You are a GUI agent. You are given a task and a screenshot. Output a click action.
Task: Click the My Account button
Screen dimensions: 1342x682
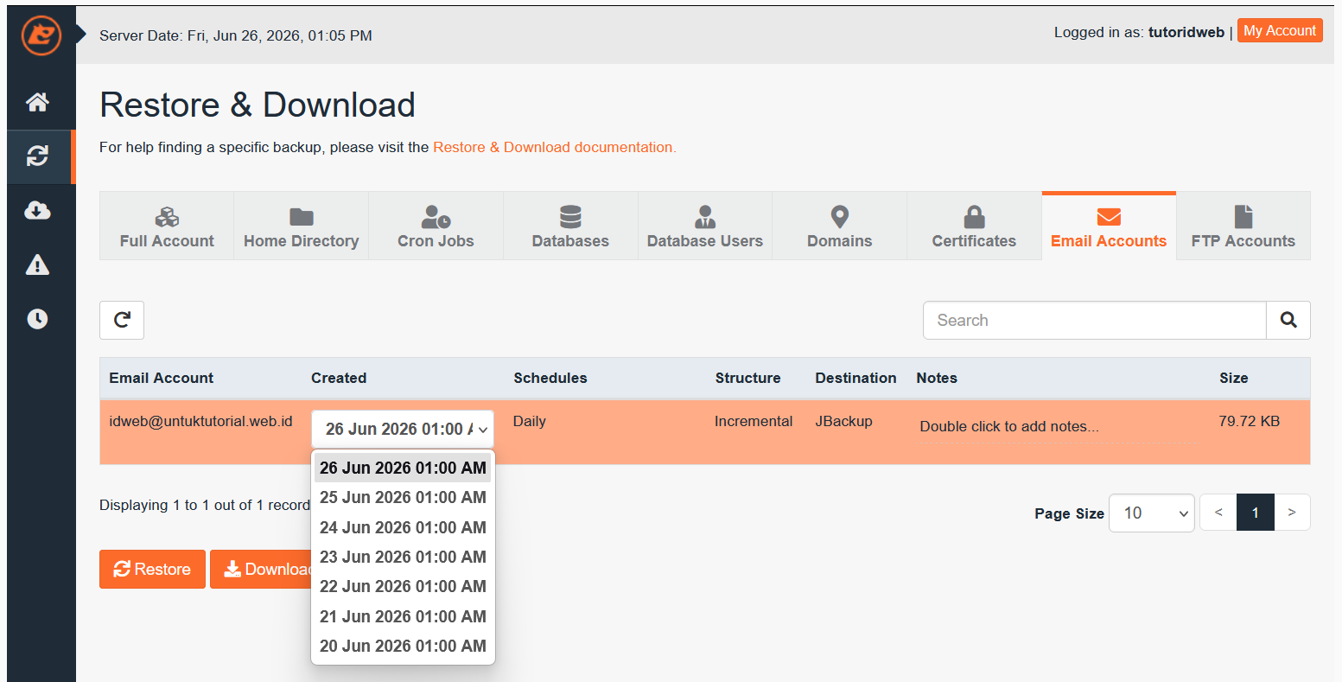1280,31
